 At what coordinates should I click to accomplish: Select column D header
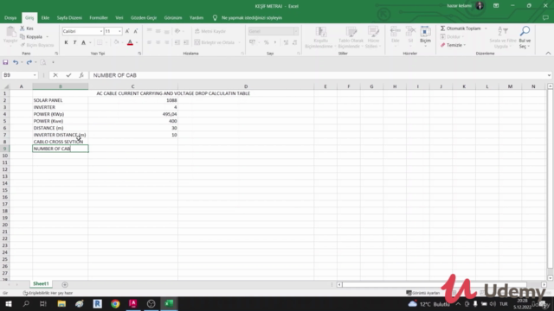246,86
